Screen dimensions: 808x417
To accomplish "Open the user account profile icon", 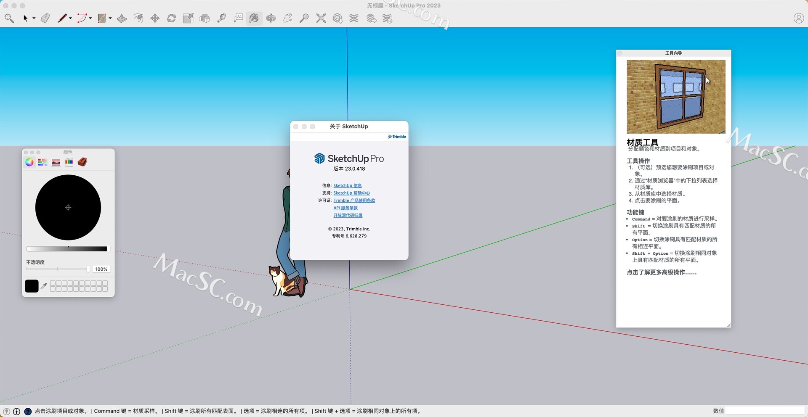I will point(799,18).
